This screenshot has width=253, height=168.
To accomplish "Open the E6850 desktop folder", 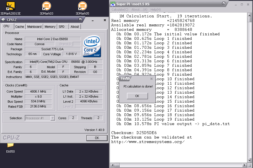I will click(10, 148).
